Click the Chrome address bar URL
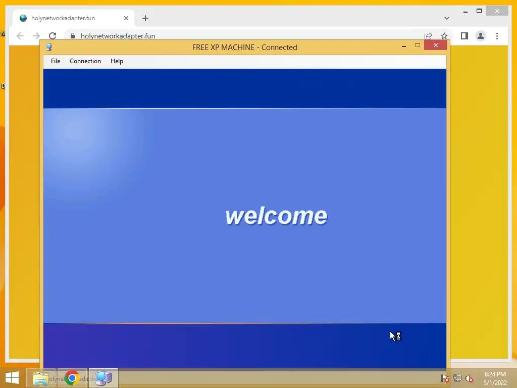Viewport: 517px width, 388px height. [x=118, y=36]
